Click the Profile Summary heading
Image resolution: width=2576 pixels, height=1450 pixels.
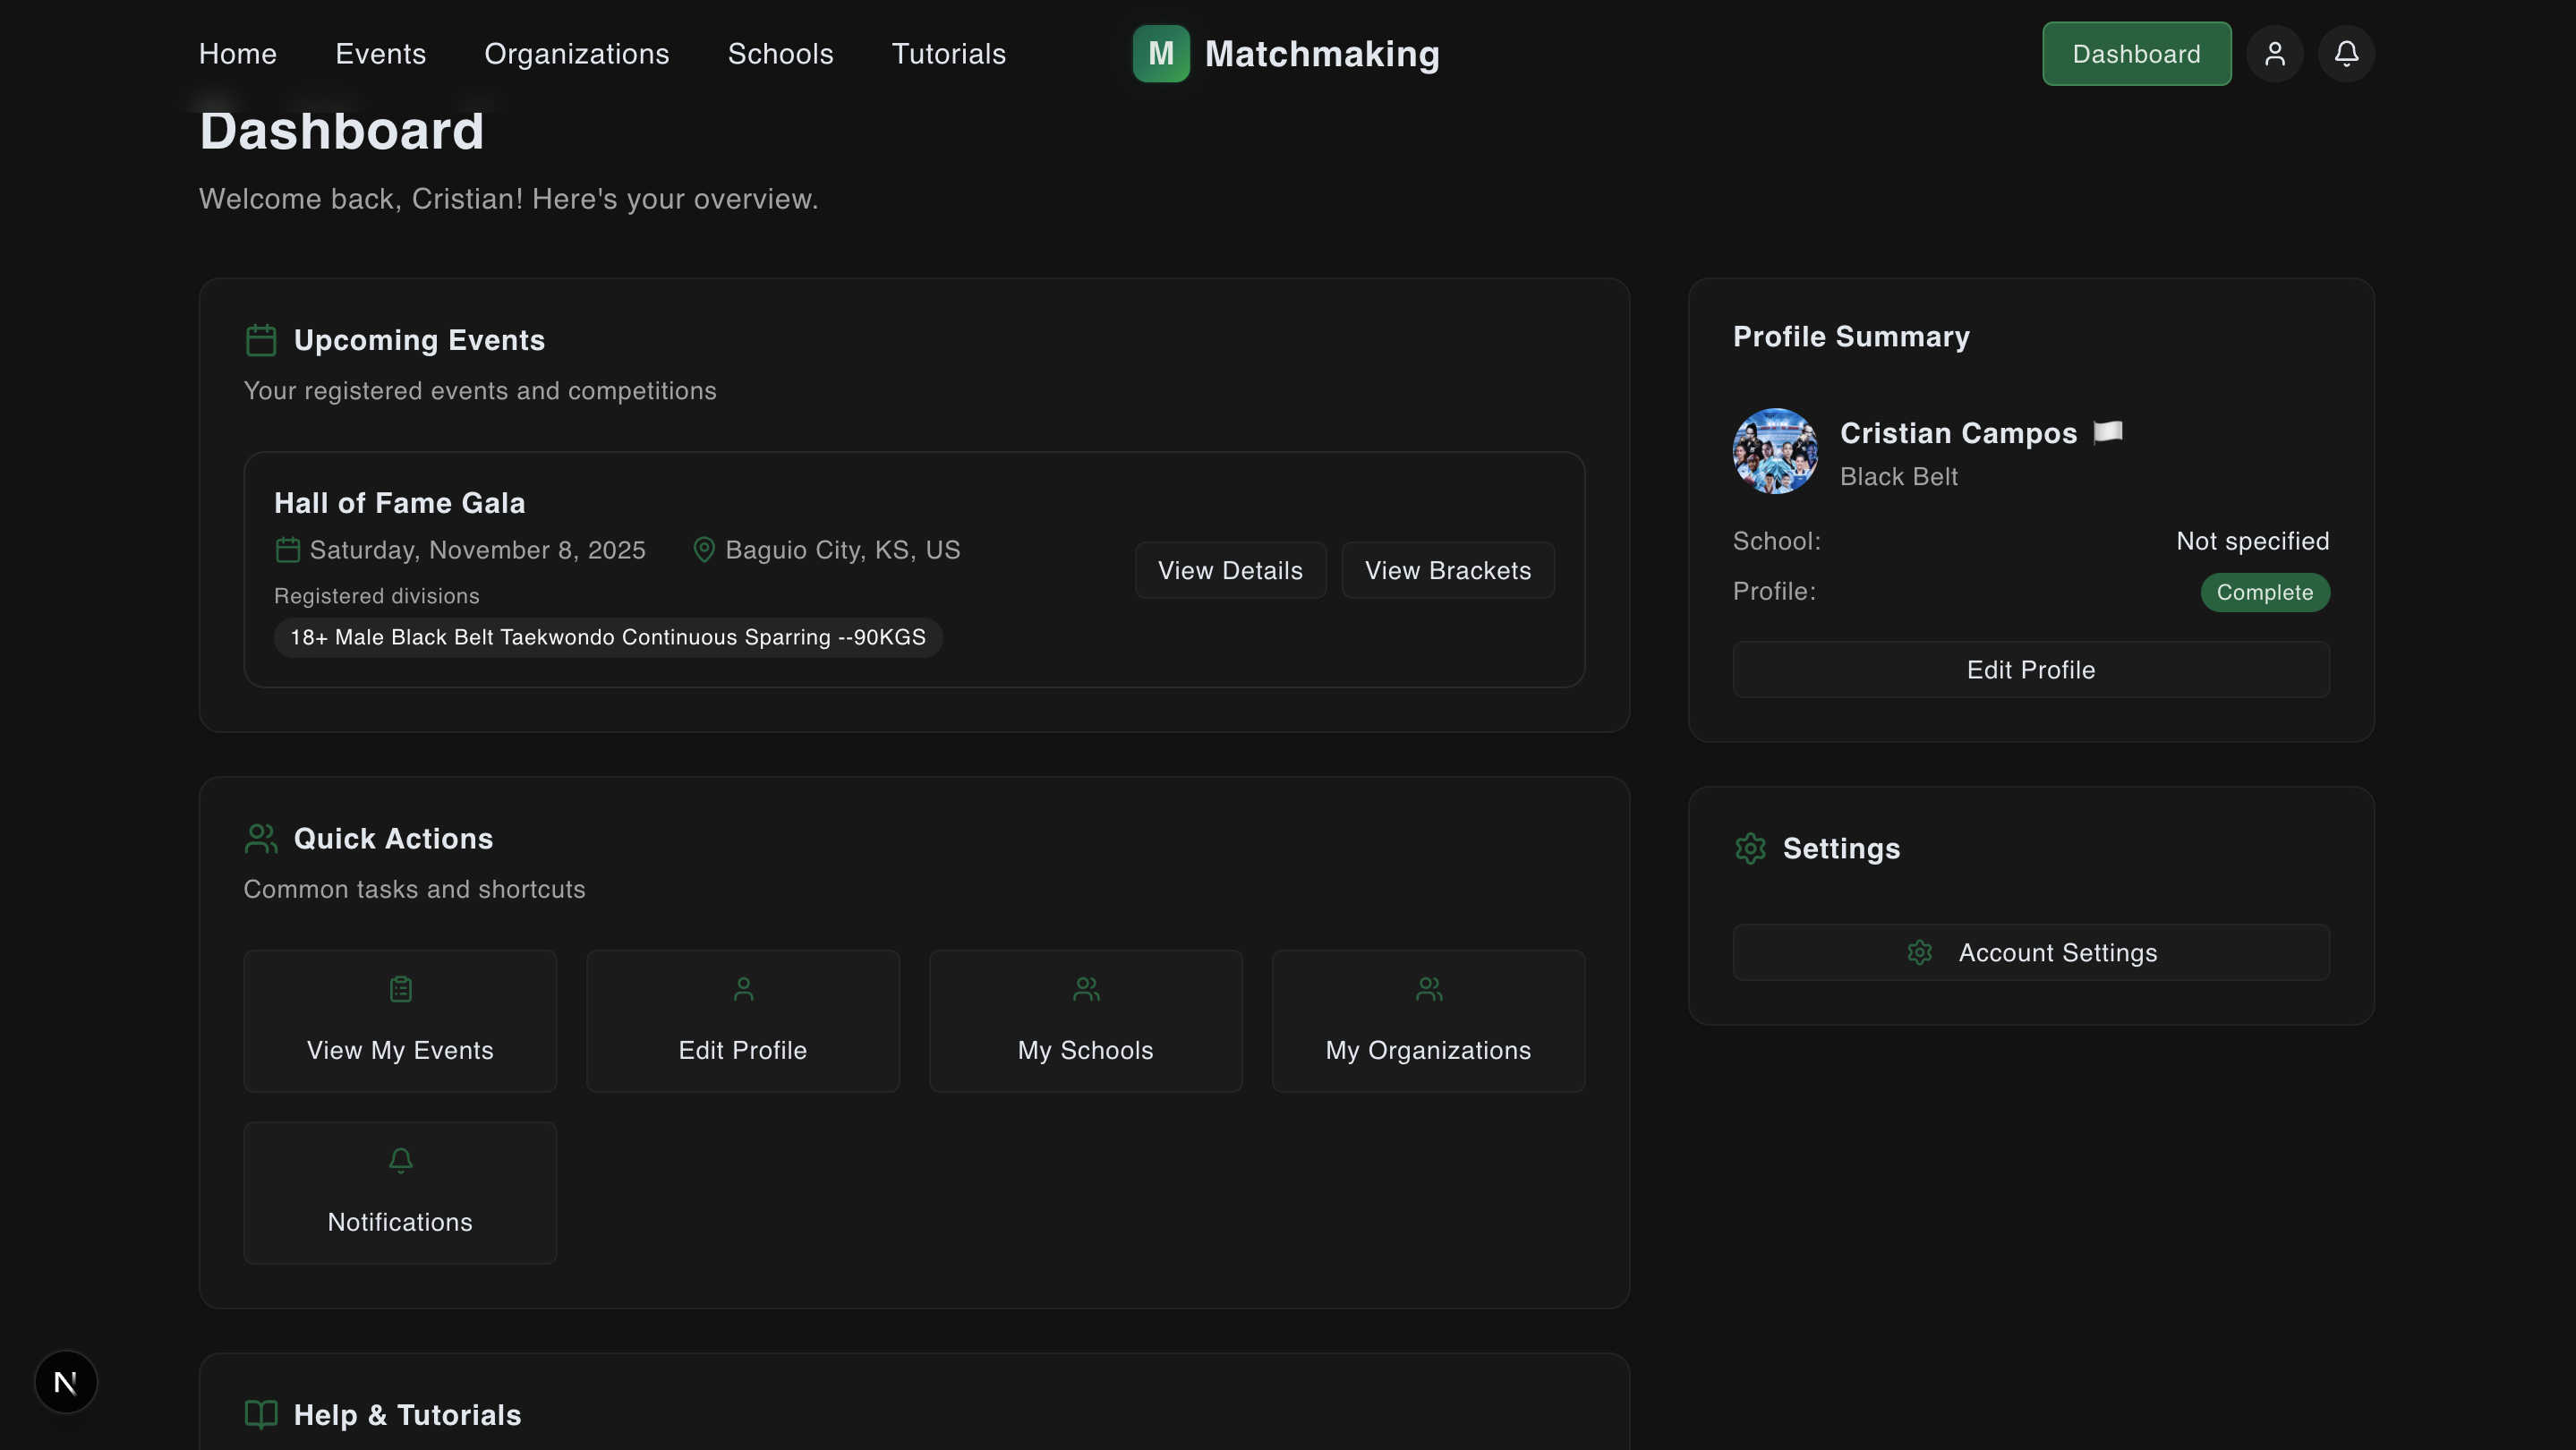1851,336
